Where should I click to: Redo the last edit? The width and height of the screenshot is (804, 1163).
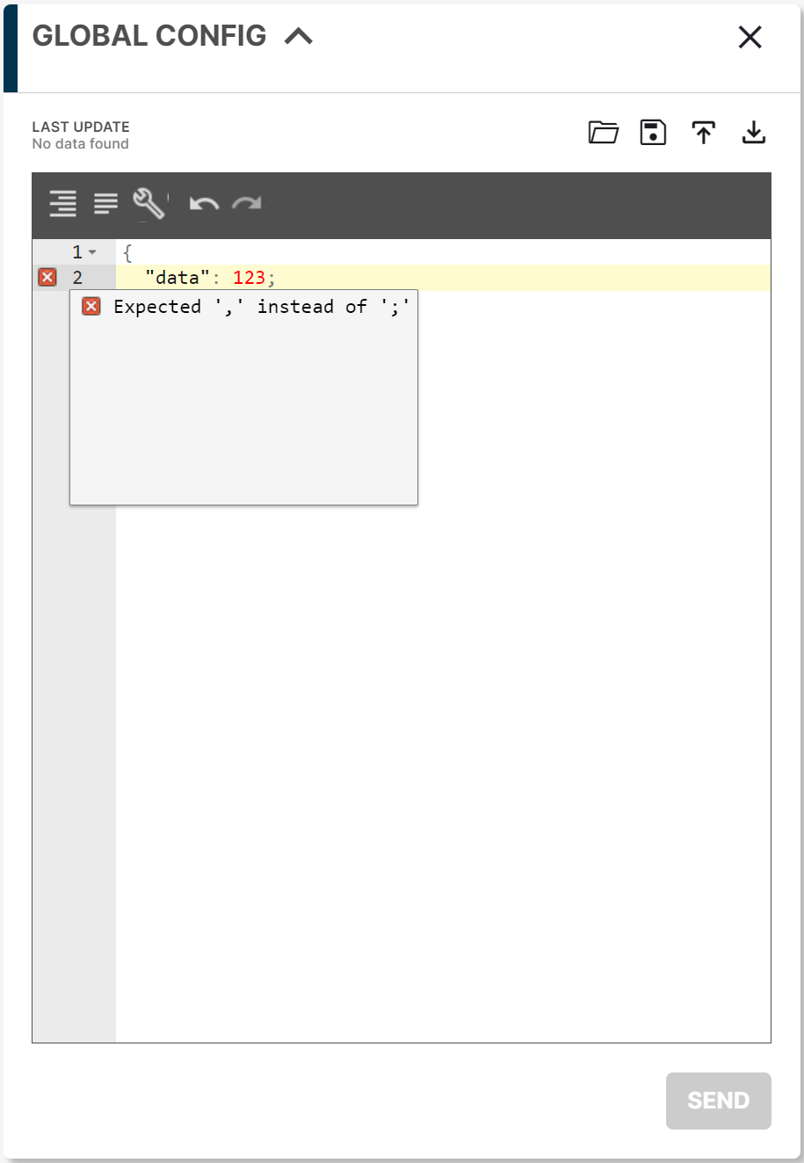click(x=246, y=204)
